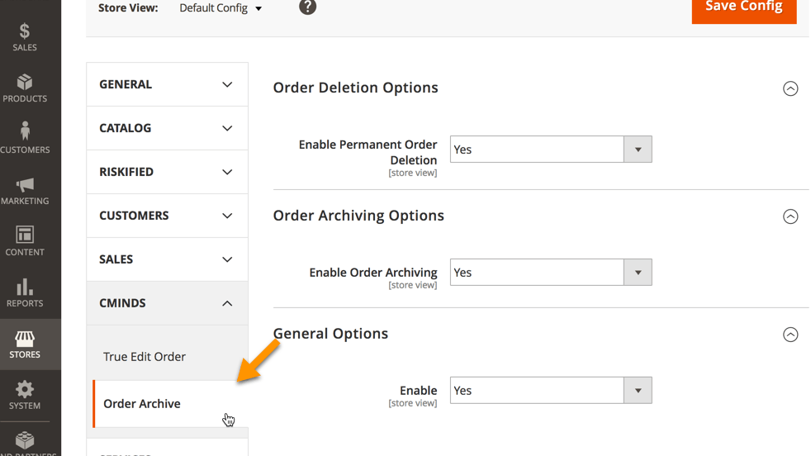This screenshot has height=456, width=811.
Task: Expand the RISKIFIED configuration tab
Action: (167, 172)
